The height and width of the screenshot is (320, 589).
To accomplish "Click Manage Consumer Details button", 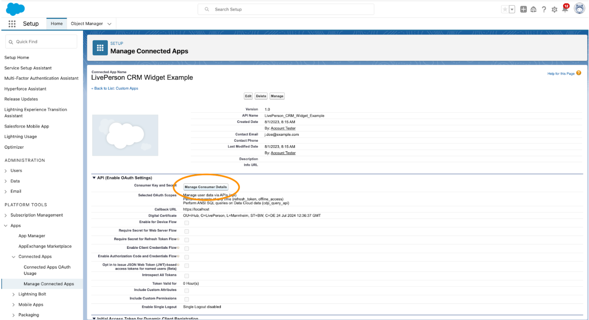I will (x=206, y=187).
